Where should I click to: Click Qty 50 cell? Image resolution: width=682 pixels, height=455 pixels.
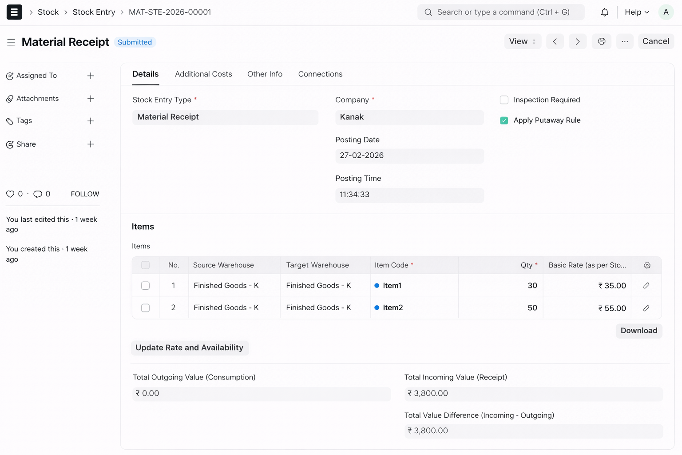(x=500, y=308)
